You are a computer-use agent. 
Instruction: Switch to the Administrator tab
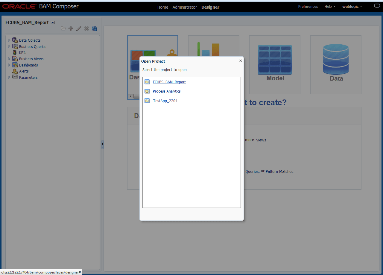pos(185,7)
